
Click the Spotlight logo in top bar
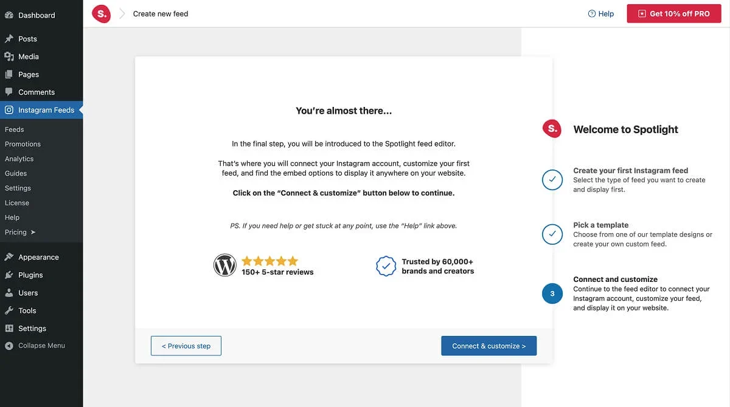[x=101, y=13]
